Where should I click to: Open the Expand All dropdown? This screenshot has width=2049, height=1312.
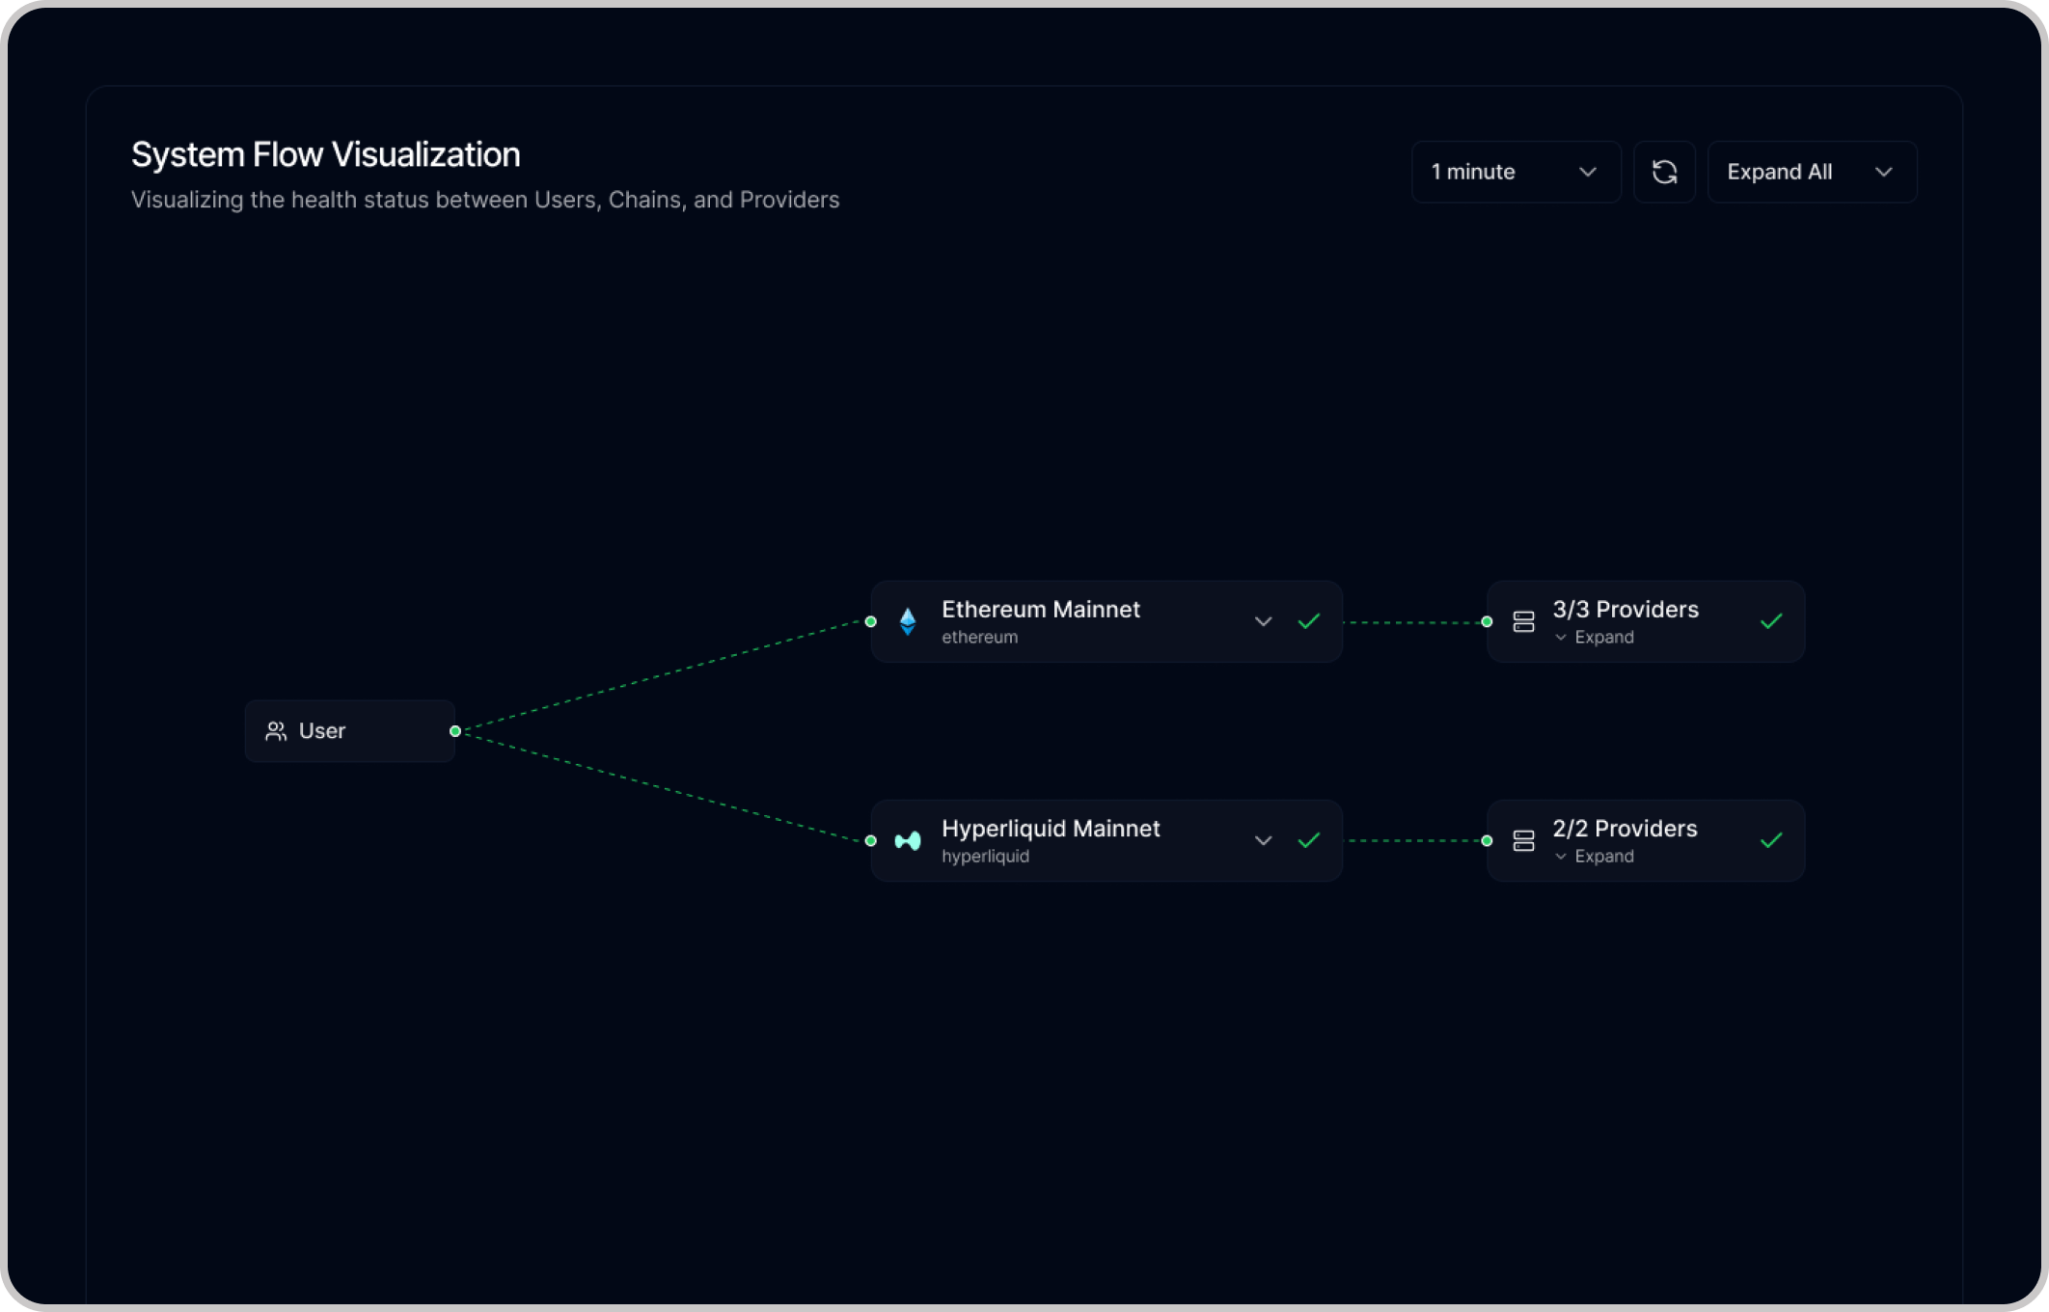tap(1811, 172)
